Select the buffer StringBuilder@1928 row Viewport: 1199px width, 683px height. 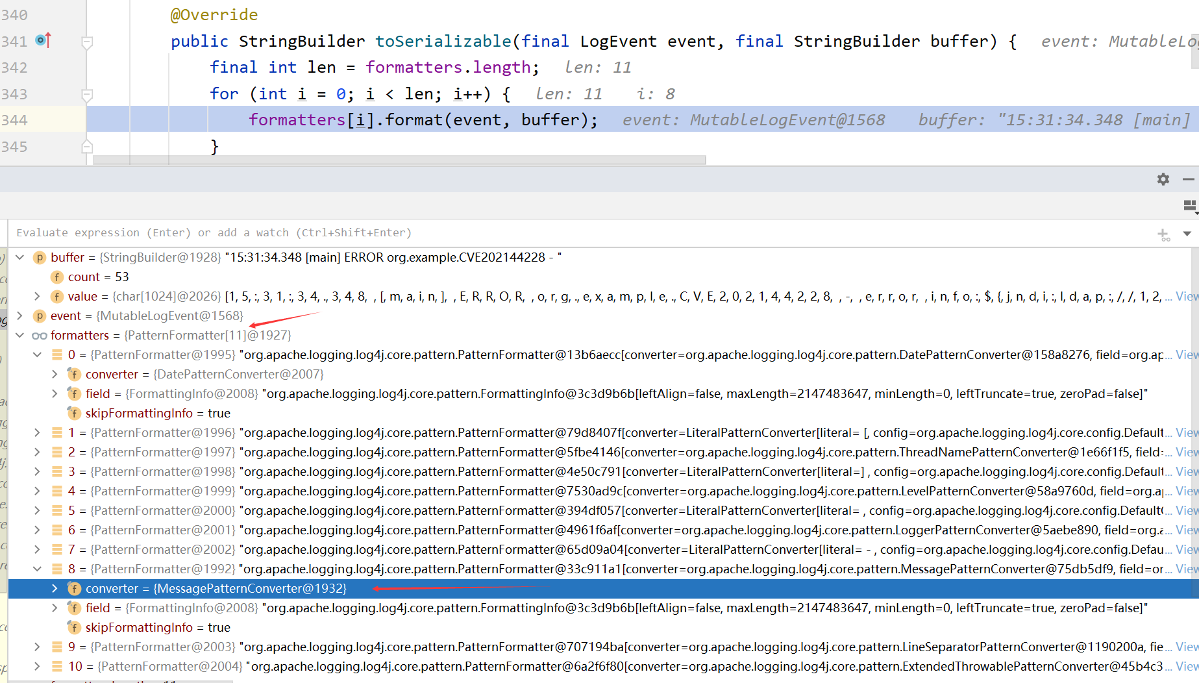(600, 257)
